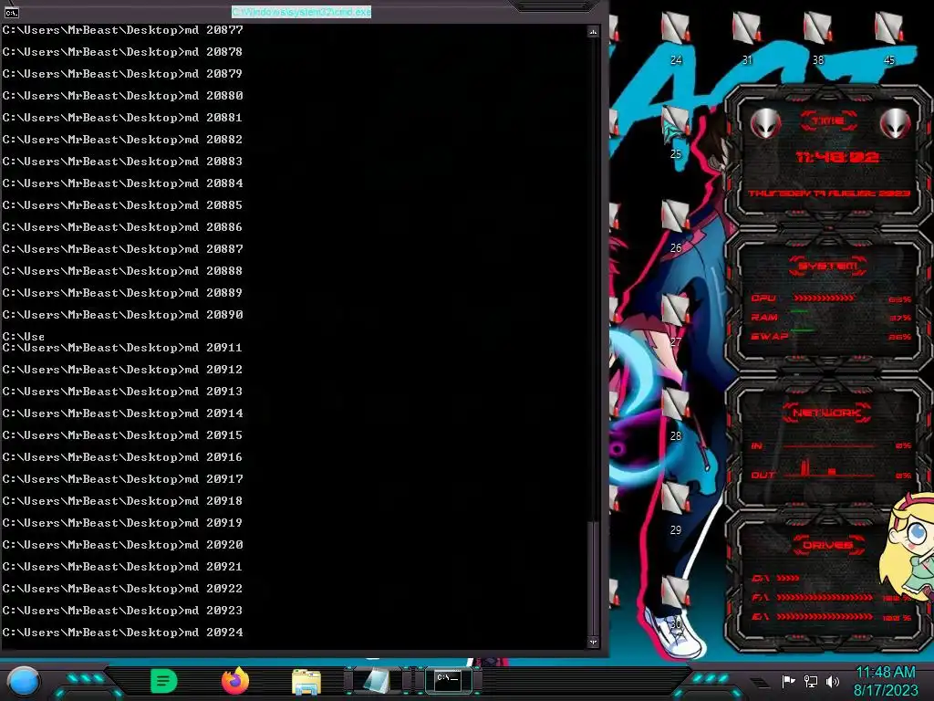Click the line 'md 20915' in cmd

pos(123,435)
